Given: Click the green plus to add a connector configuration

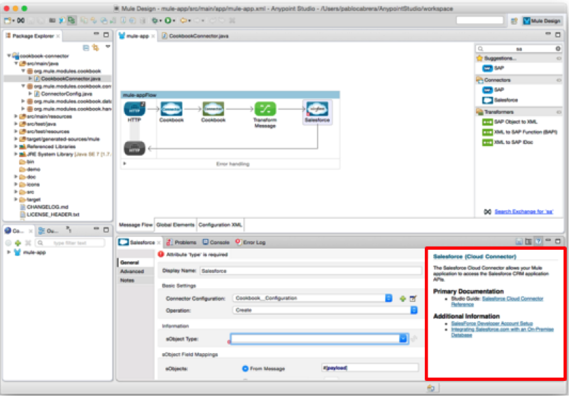Looking at the screenshot, I should pos(402,298).
